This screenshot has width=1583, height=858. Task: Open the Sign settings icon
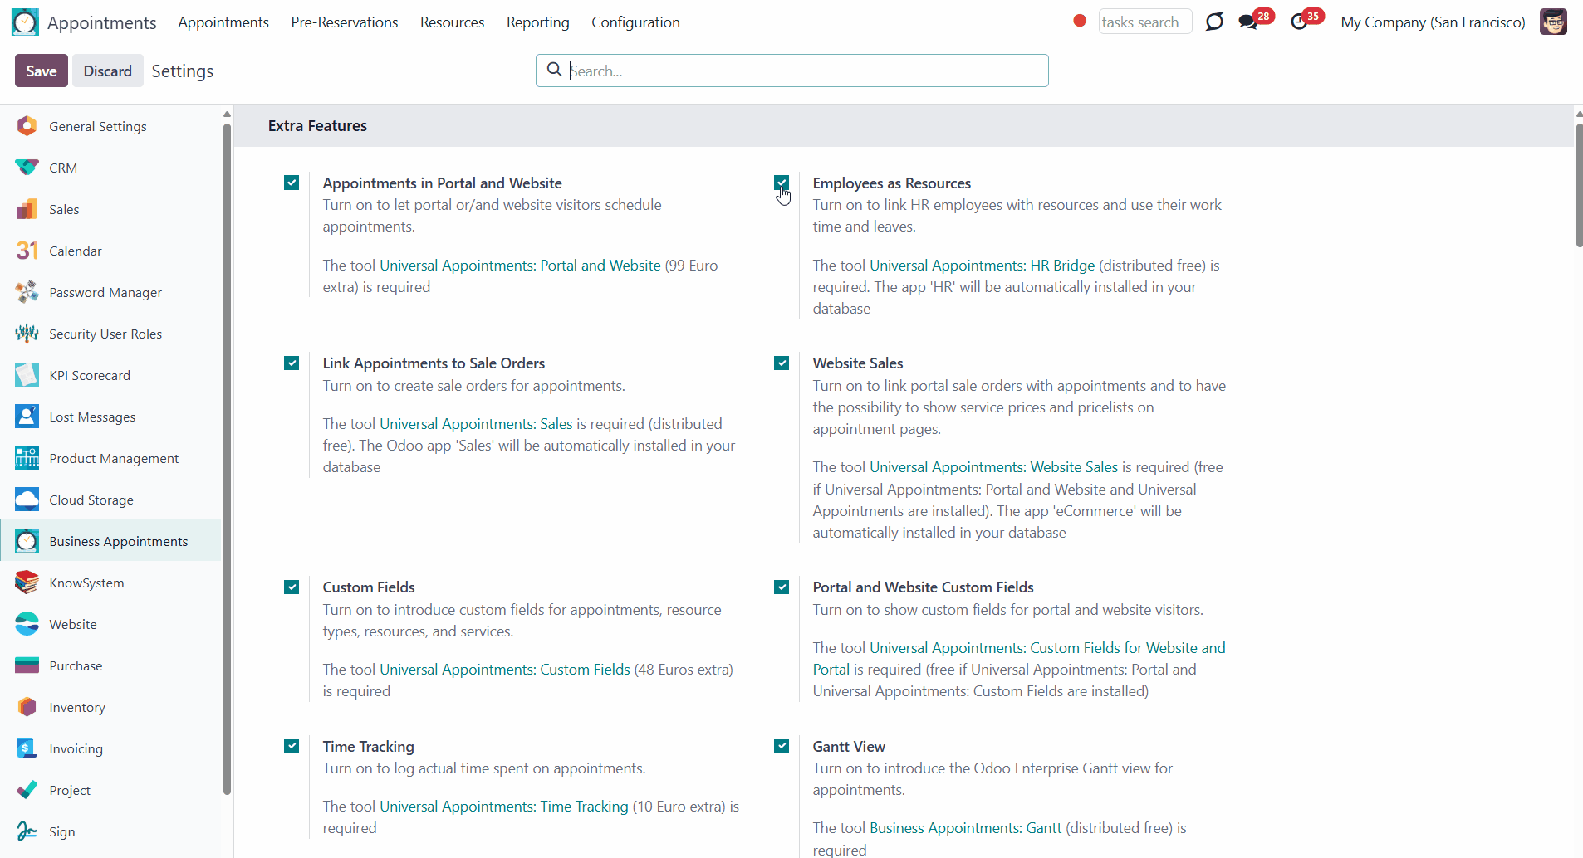tap(27, 831)
